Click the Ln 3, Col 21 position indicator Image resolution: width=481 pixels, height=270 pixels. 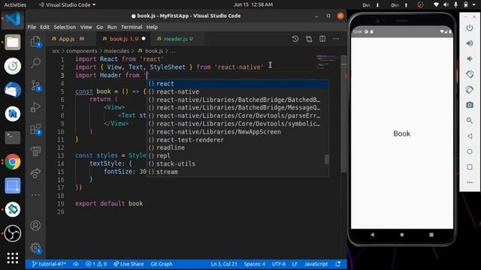point(224,264)
